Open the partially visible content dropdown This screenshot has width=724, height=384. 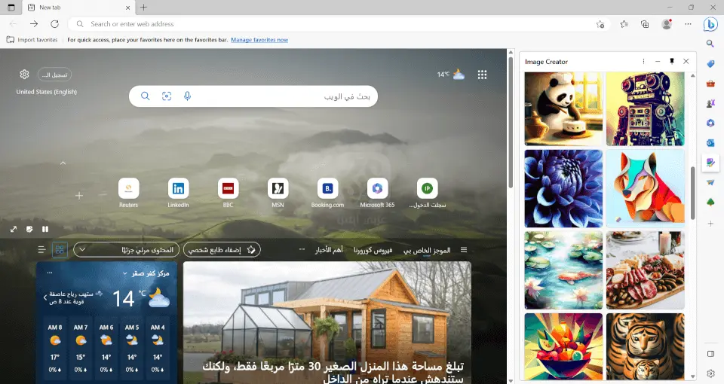pyautogui.click(x=126, y=250)
